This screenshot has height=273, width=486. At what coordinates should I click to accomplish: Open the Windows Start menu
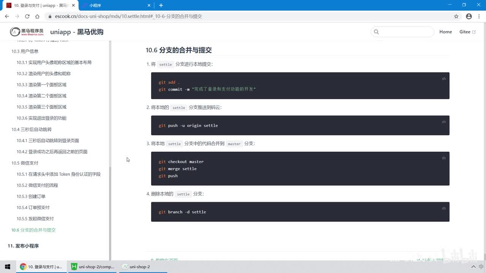click(8, 267)
